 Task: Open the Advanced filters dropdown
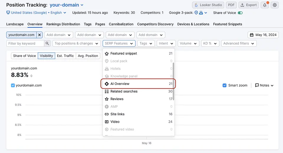point(239,43)
